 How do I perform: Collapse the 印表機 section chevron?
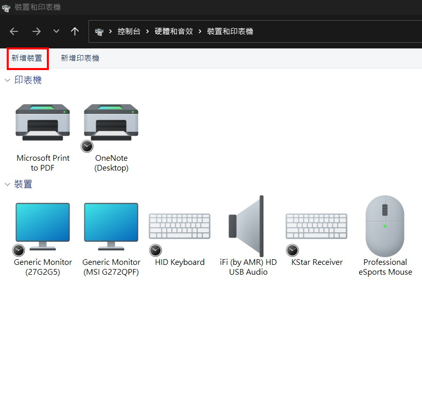(8, 80)
